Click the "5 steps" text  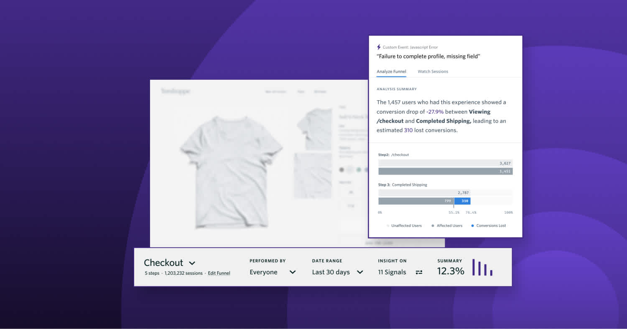coord(152,273)
